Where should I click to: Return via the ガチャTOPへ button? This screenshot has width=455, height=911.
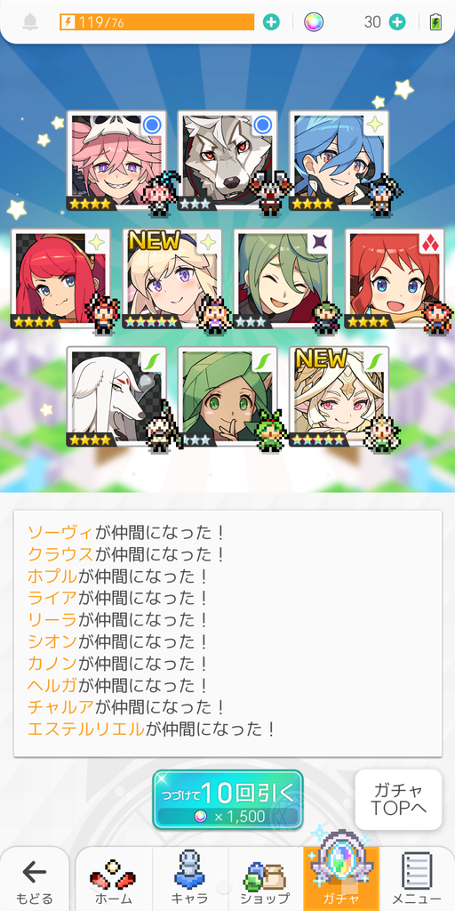click(398, 800)
